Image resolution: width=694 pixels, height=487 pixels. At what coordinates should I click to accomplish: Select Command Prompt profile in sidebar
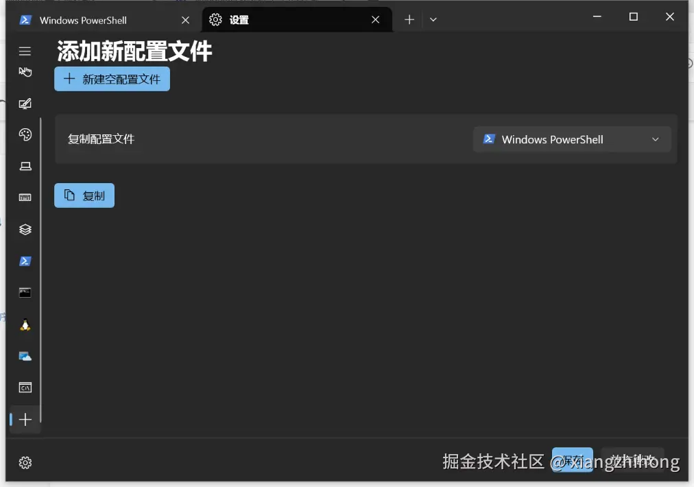pos(25,293)
